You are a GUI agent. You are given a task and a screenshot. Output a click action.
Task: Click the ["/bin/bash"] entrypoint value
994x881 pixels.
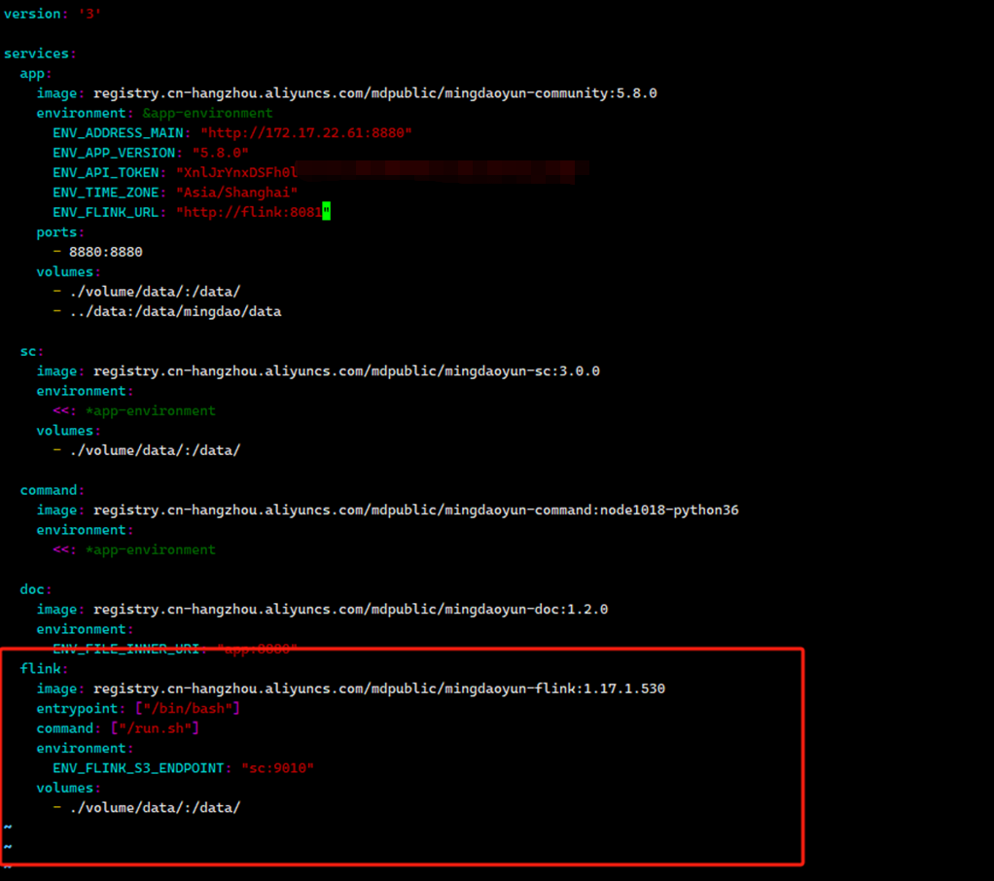point(188,709)
